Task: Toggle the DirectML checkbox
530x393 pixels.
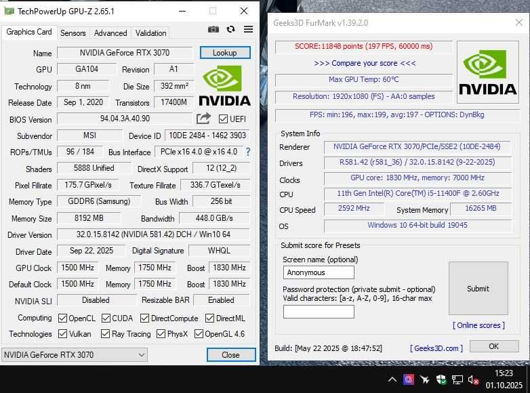Action: (x=209, y=318)
